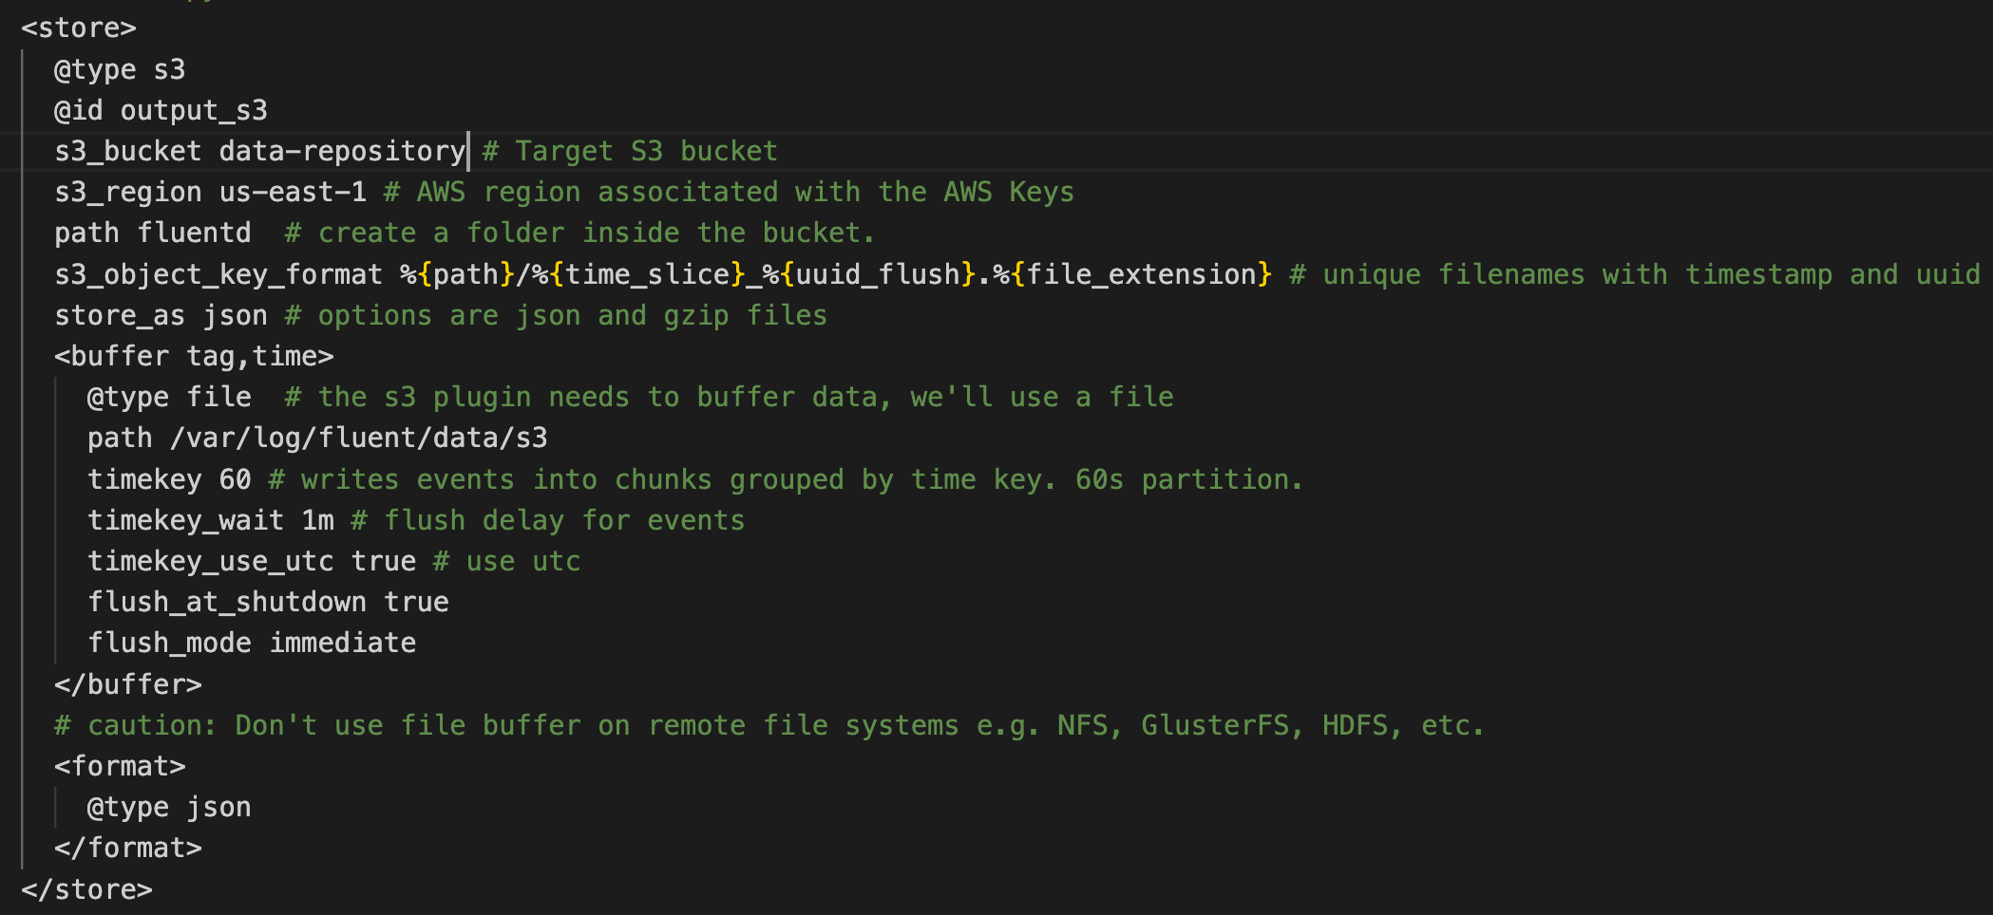
Task: Click the 'timekey 60' value
Action: pos(169,479)
